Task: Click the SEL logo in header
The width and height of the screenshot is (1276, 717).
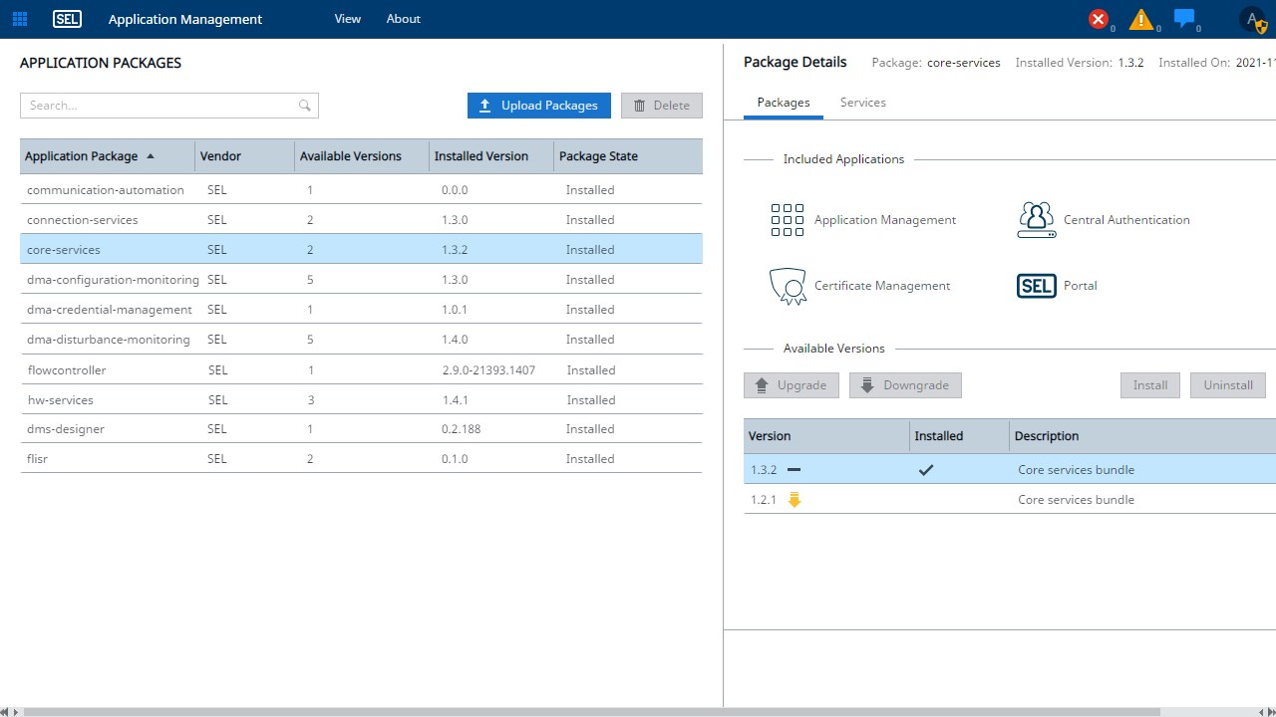Action: pos(67,19)
